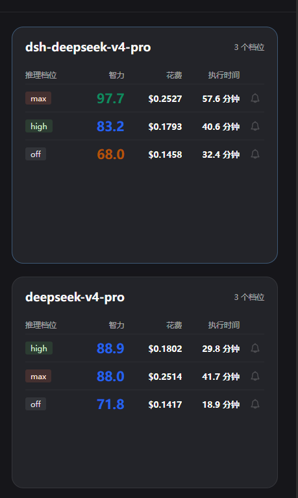Open the deepseek-v4-pro model title

pos(75,297)
